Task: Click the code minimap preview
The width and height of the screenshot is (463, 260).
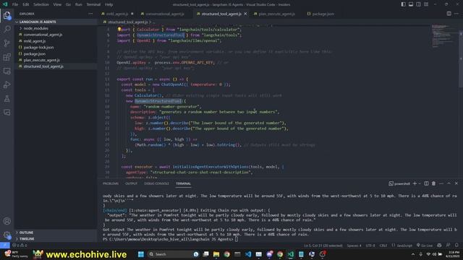Action: [x=443, y=35]
